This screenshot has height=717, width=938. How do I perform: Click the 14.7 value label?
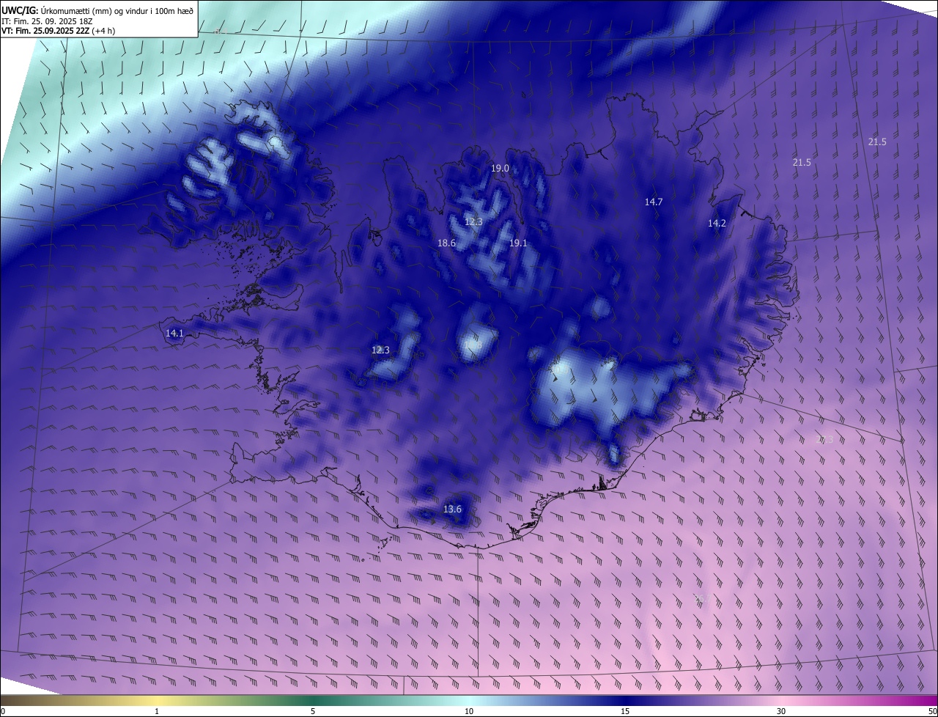click(x=654, y=202)
